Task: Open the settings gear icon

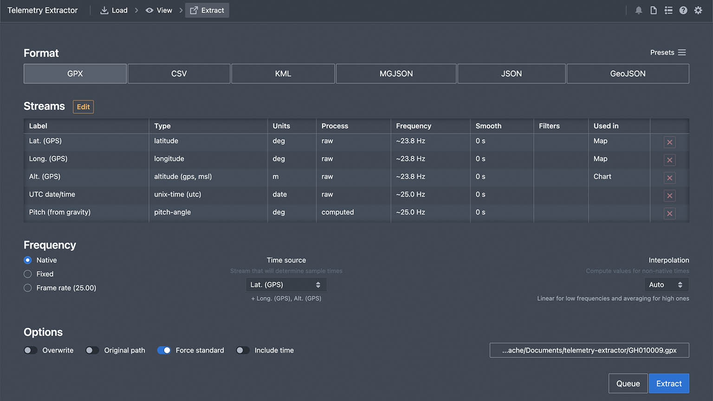Action: pyautogui.click(x=698, y=10)
